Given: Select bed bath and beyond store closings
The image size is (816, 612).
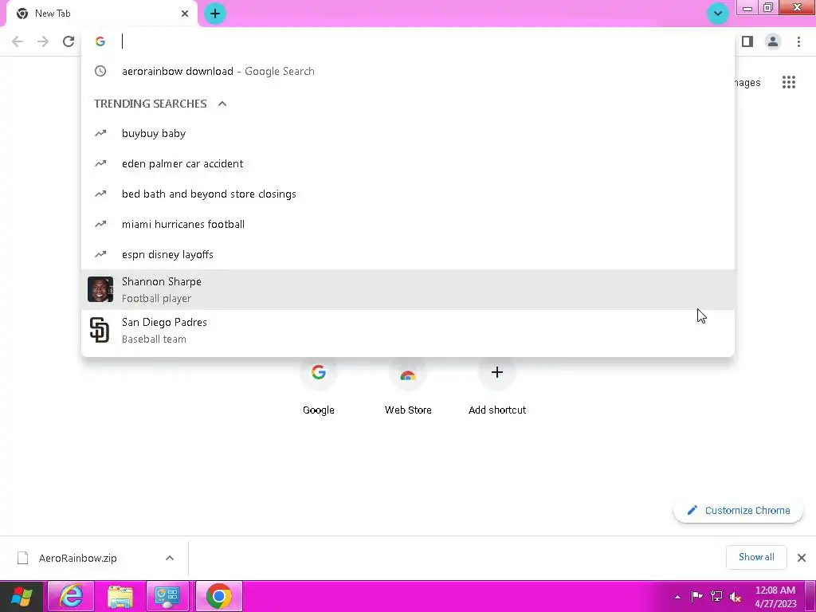Looking at the screenshot, I should 408,194.
